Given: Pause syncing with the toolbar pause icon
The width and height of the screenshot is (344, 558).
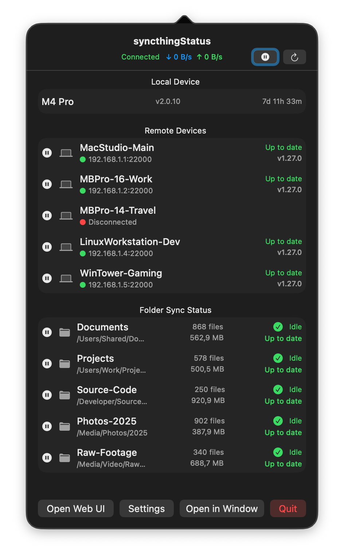Looking at the screenshot, I should pos(265,57).
